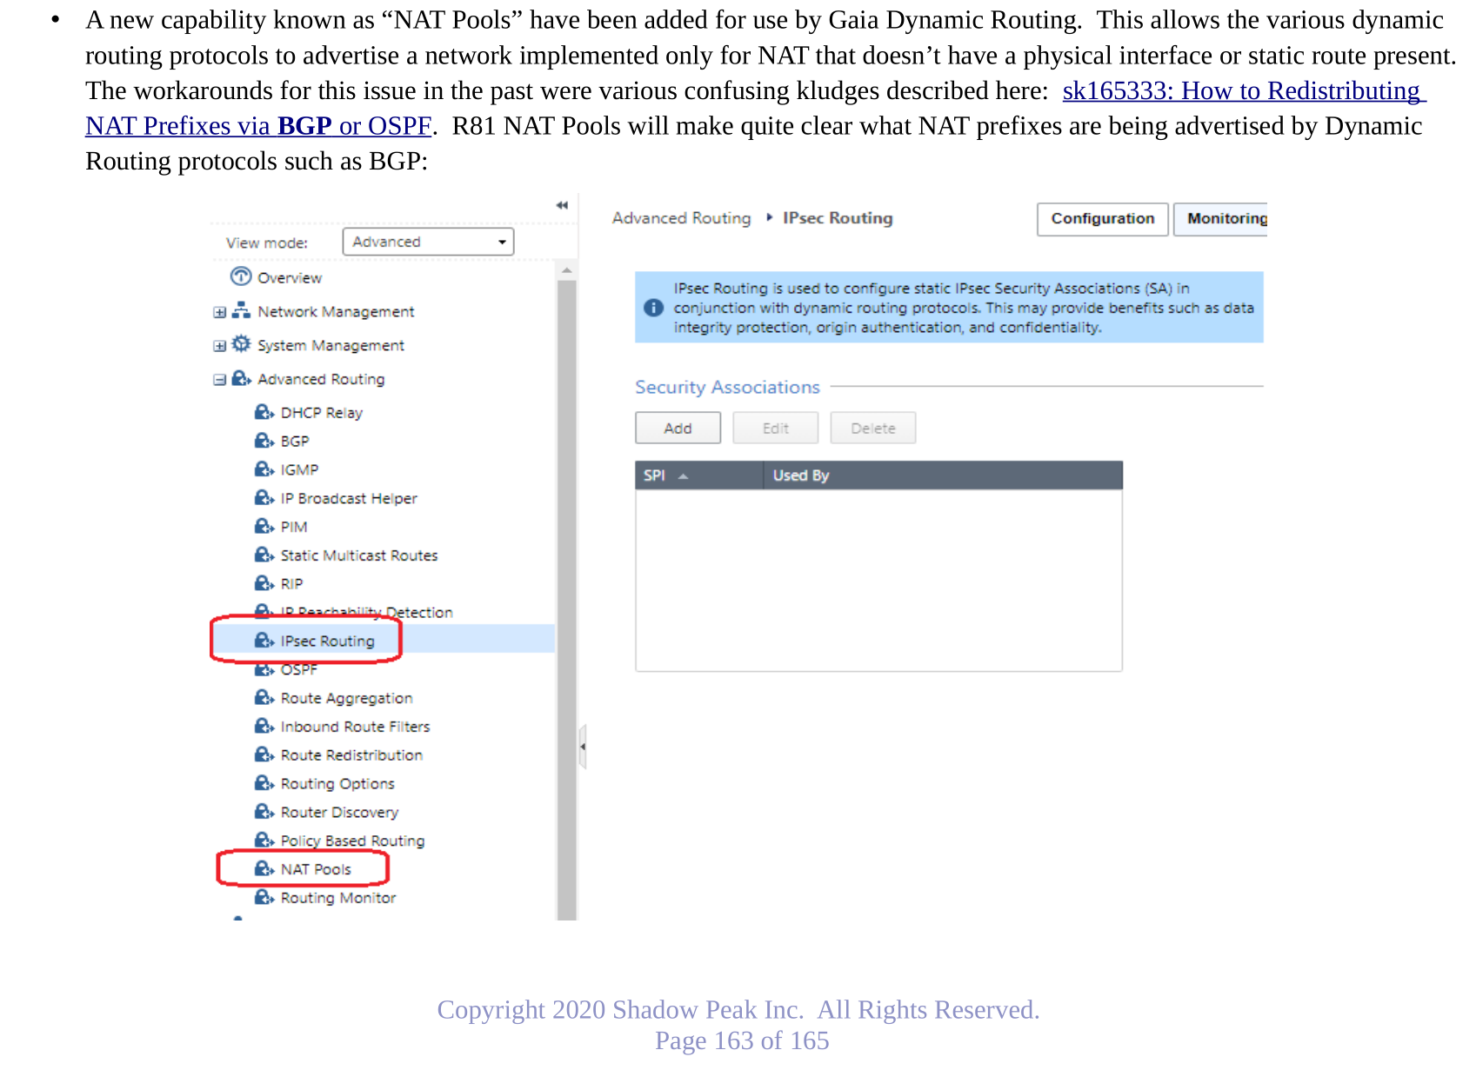Select IPsec Routing in the tree

coord(327,641)
